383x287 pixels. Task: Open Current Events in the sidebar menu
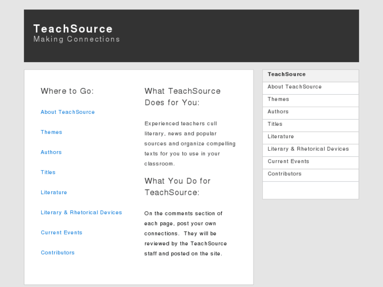pos(311,163)
